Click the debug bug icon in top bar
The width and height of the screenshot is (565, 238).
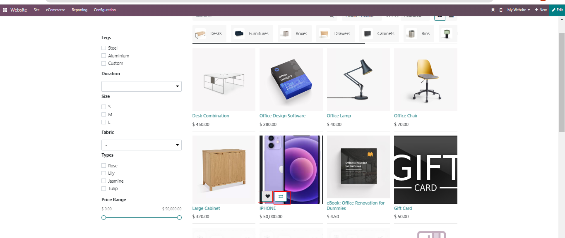tap(493, 10)
